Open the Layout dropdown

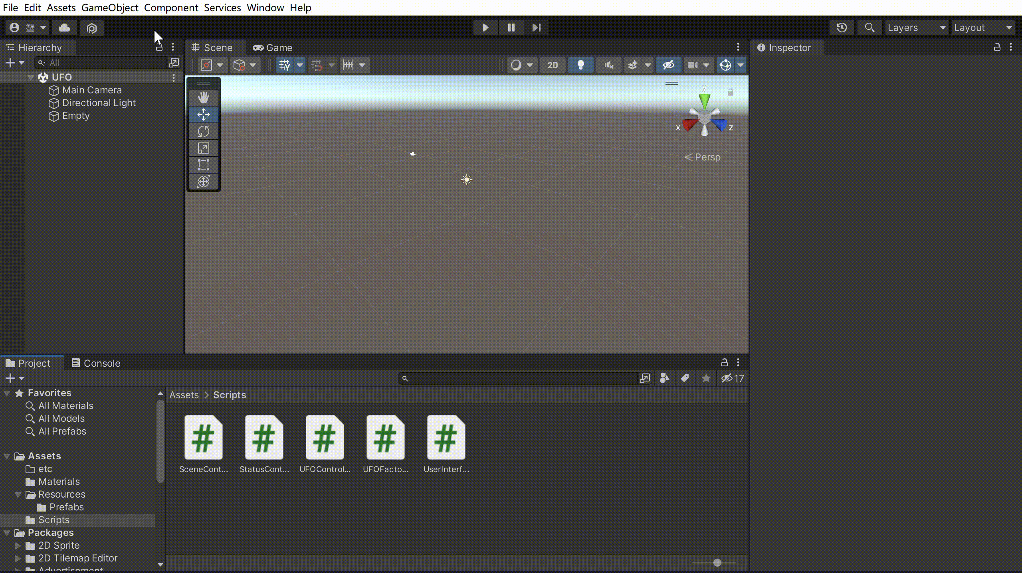(983, 28)
